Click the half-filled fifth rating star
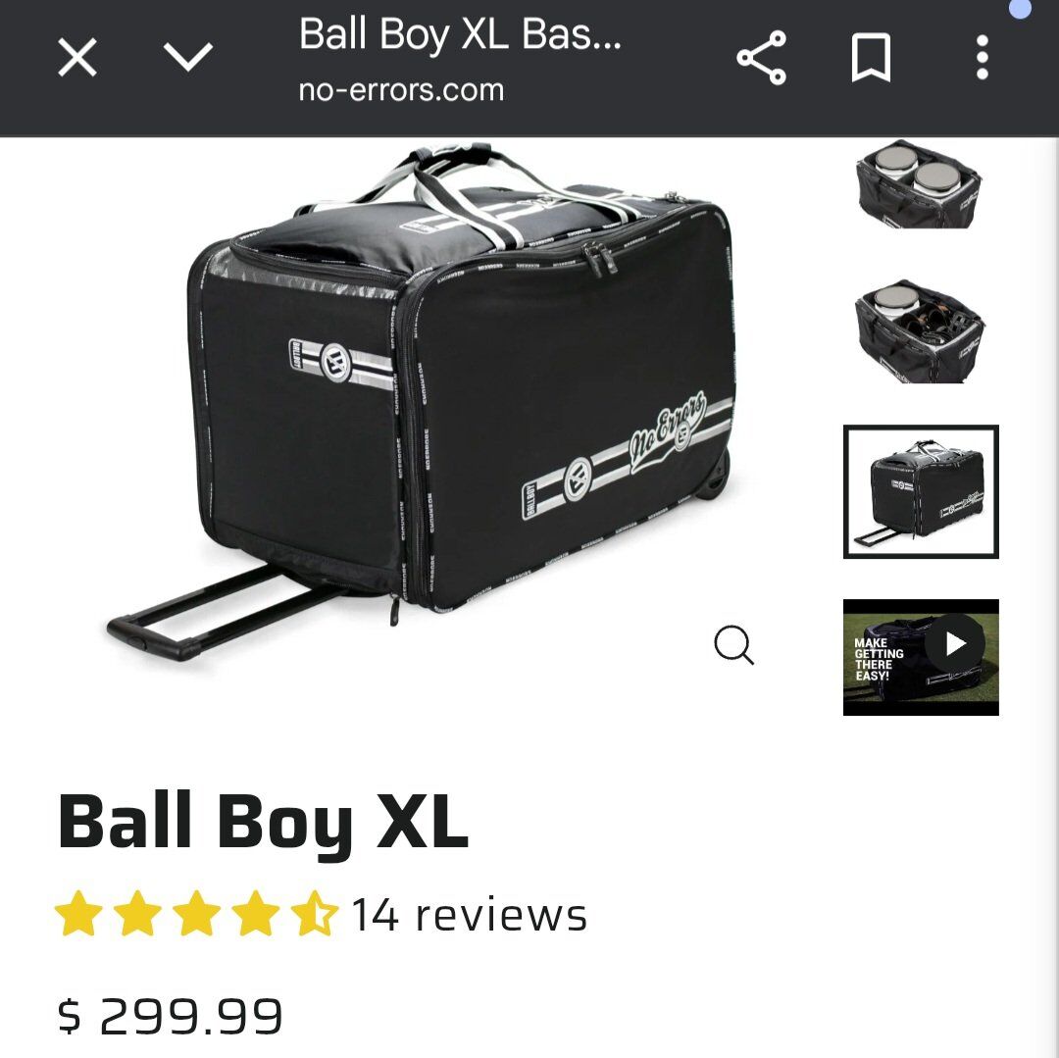Viewport: 1059px width, 1058px height. pos(314,914)
